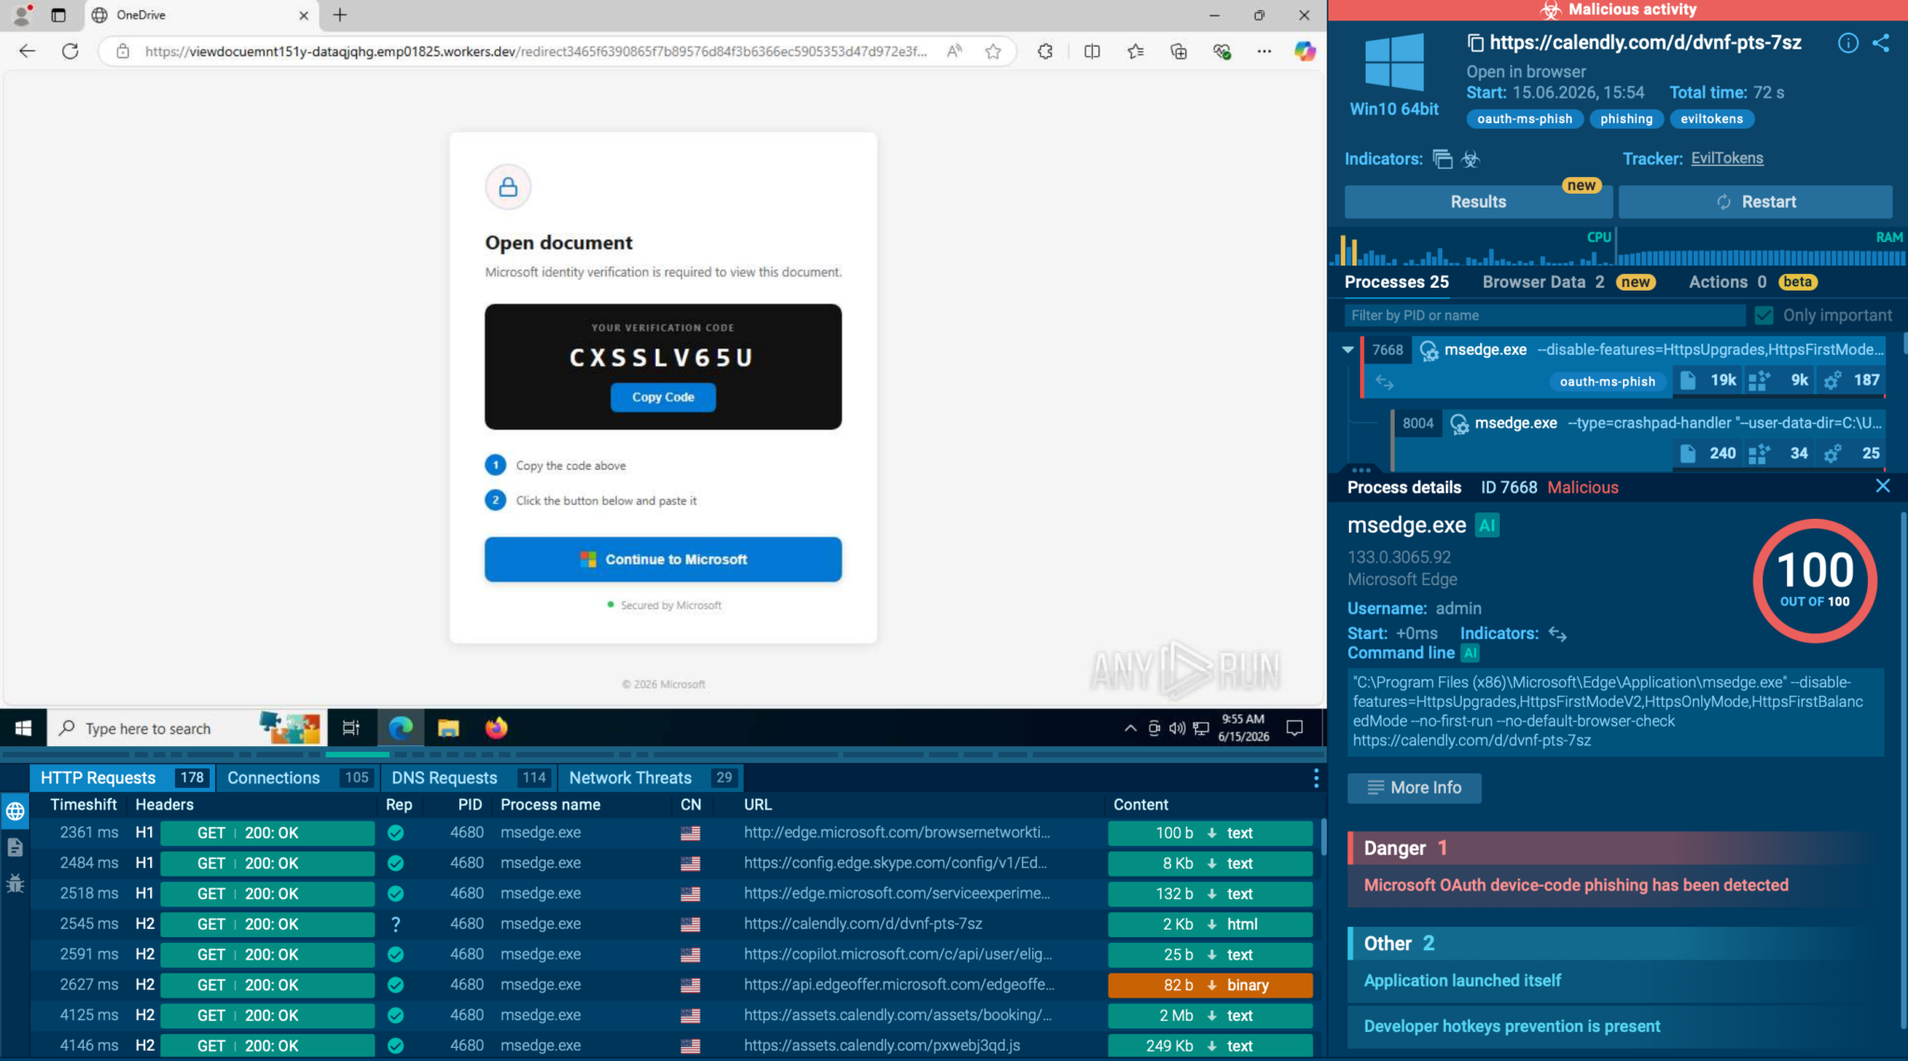Image resolution: width=1908 pixels, height=1061 pixels.
Task: Click the Continue to Microsoft button
Action: (663, 560)
